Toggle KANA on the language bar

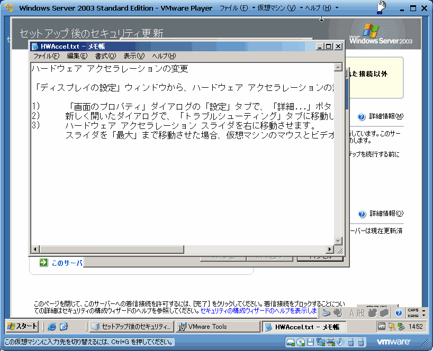(413, 316)
